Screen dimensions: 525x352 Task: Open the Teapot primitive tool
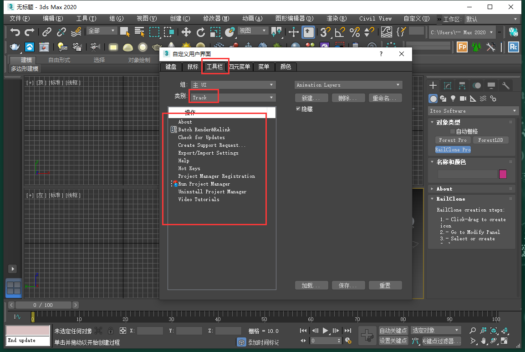(x=15, y=47)
